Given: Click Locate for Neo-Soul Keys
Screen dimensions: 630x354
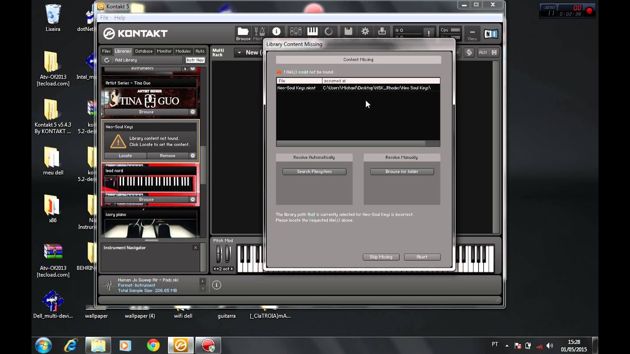Looking at the screenshot, I should (x=126, y=156).
